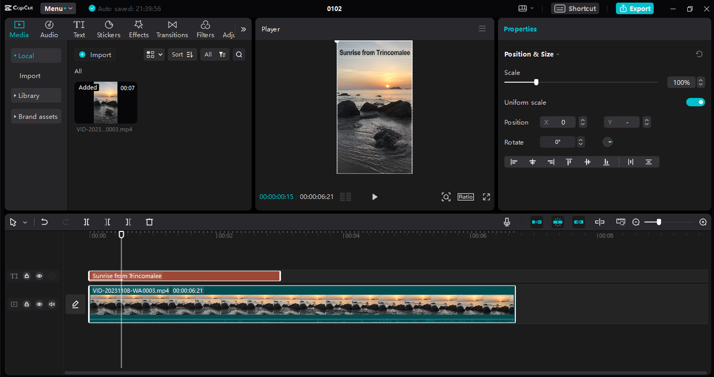
Task: Distribute vertically in Properties panel
Action: [649, 162]
